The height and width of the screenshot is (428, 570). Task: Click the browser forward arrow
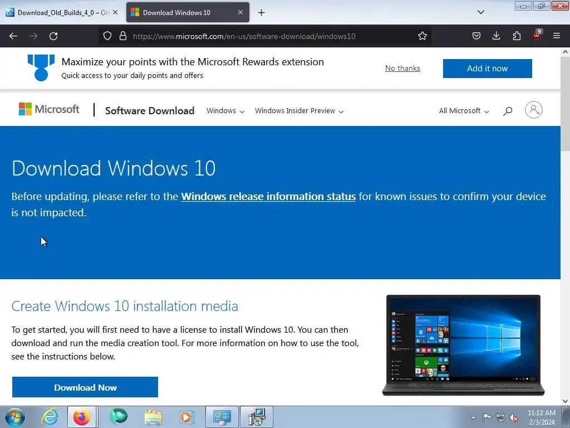(33, 36)
